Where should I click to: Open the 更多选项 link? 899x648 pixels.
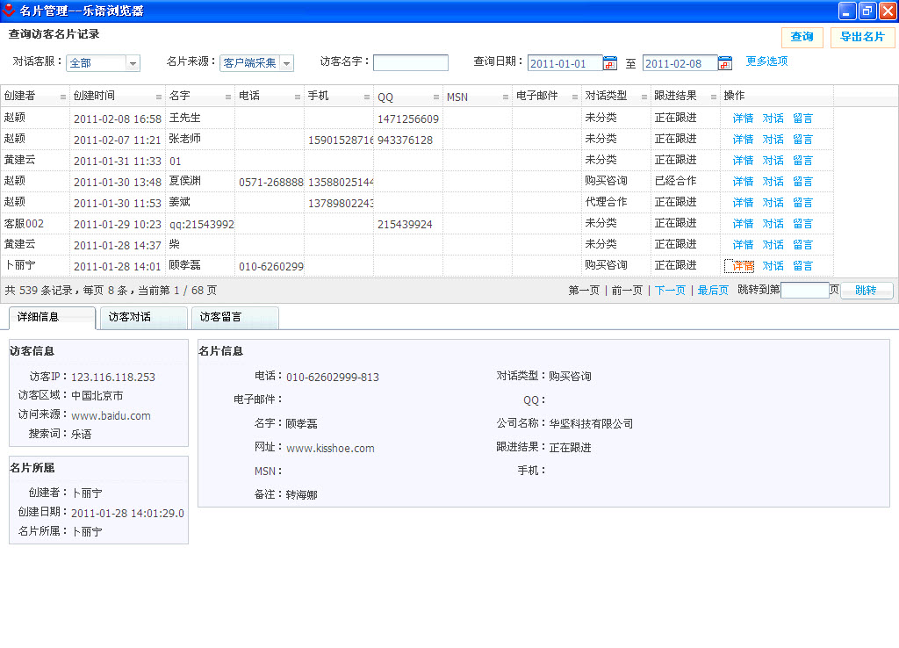coord(766,61)
